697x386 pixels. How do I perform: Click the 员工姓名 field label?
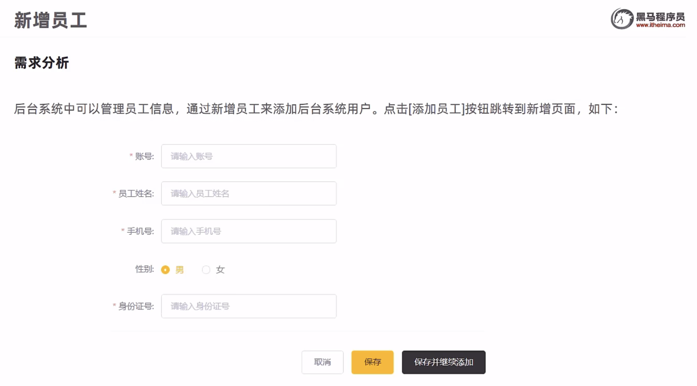pyautogui.click(x=136, y=194)
